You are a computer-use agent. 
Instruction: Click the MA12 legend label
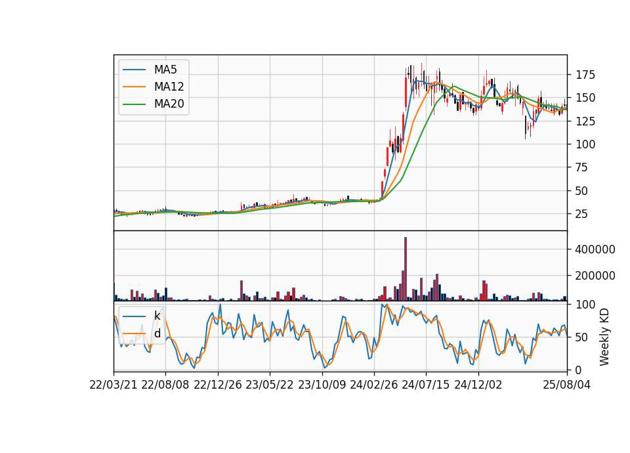pos(169,87)
